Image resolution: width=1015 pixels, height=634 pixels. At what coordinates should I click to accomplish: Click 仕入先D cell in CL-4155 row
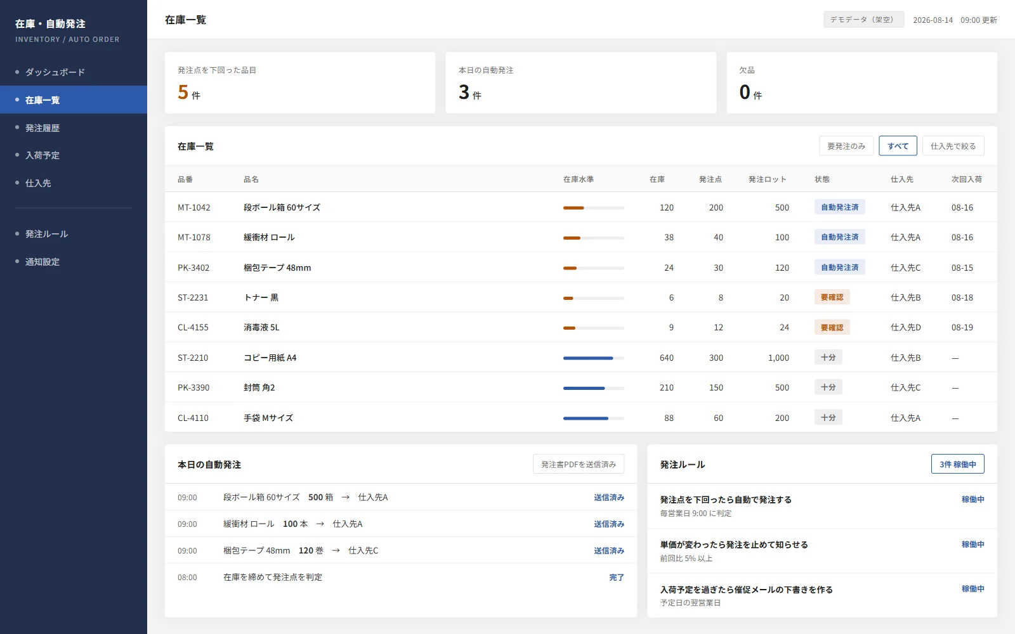(905, 327)
